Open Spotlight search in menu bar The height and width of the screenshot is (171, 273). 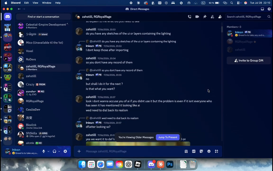tap(232, 3)
